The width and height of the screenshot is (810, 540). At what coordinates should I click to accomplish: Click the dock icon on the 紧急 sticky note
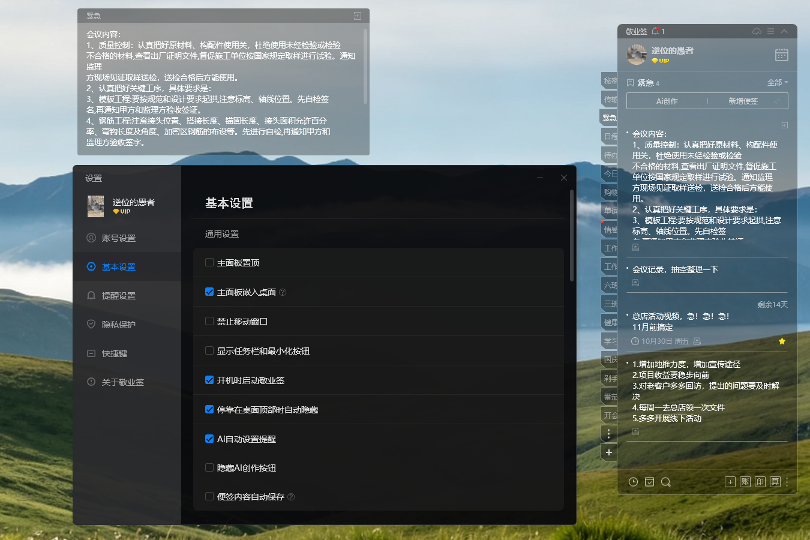pos(358,16)
